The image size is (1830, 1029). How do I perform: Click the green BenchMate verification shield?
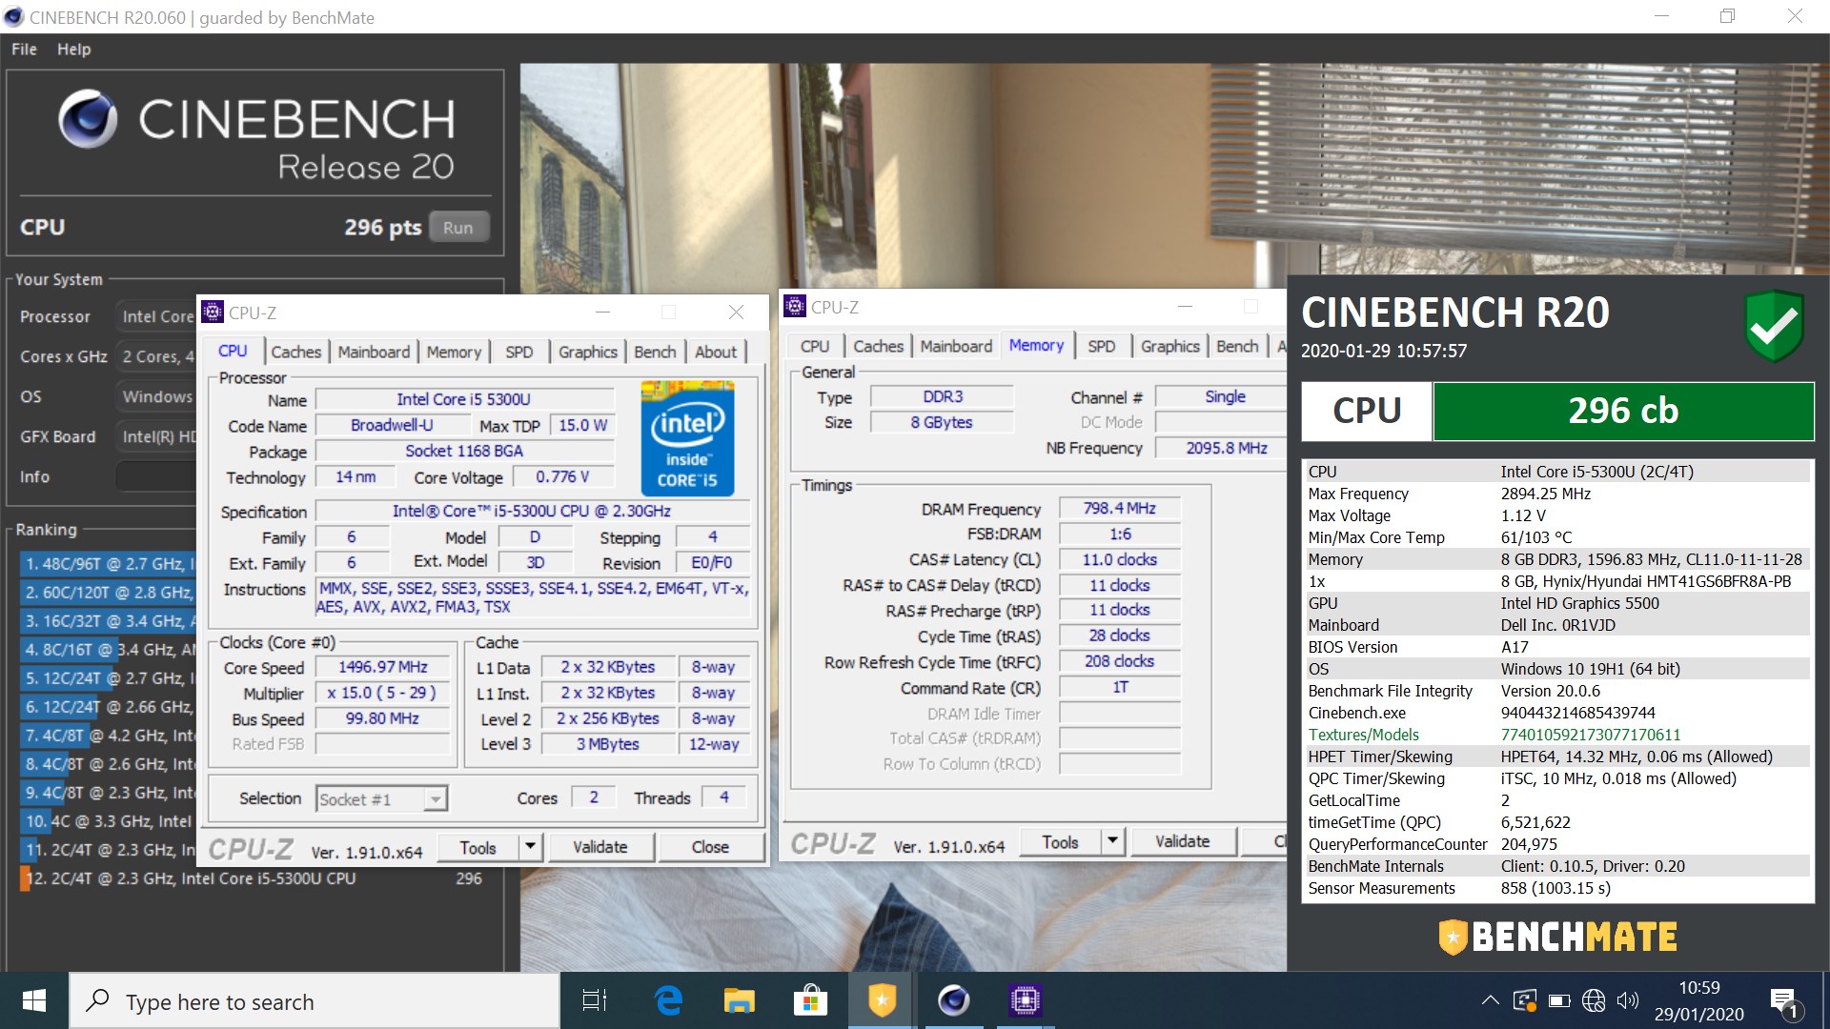pyautogui.click(x=1773, y=326)
